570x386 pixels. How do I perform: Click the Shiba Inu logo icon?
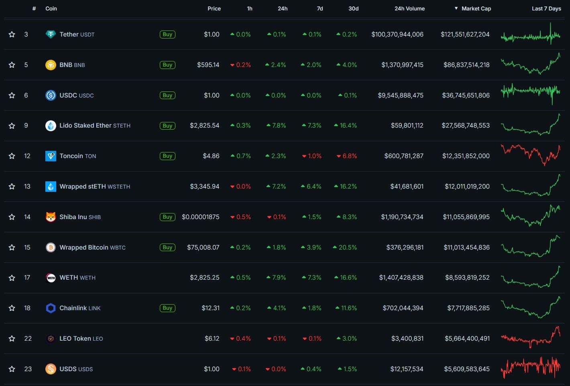click(51, 217)
